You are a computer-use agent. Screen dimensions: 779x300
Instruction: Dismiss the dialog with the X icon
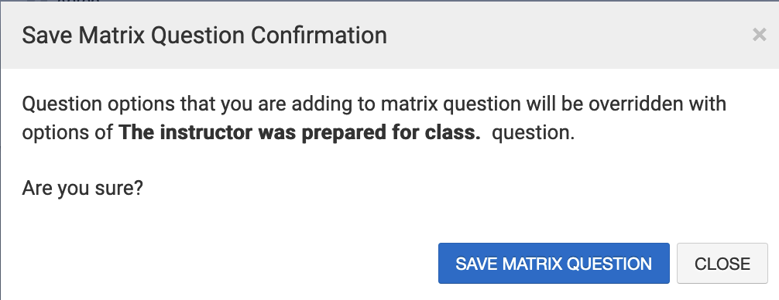[759, 35]
